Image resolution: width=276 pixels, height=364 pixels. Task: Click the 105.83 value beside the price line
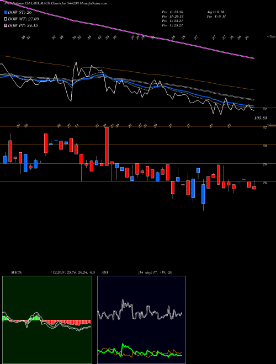tap(261, 118)
